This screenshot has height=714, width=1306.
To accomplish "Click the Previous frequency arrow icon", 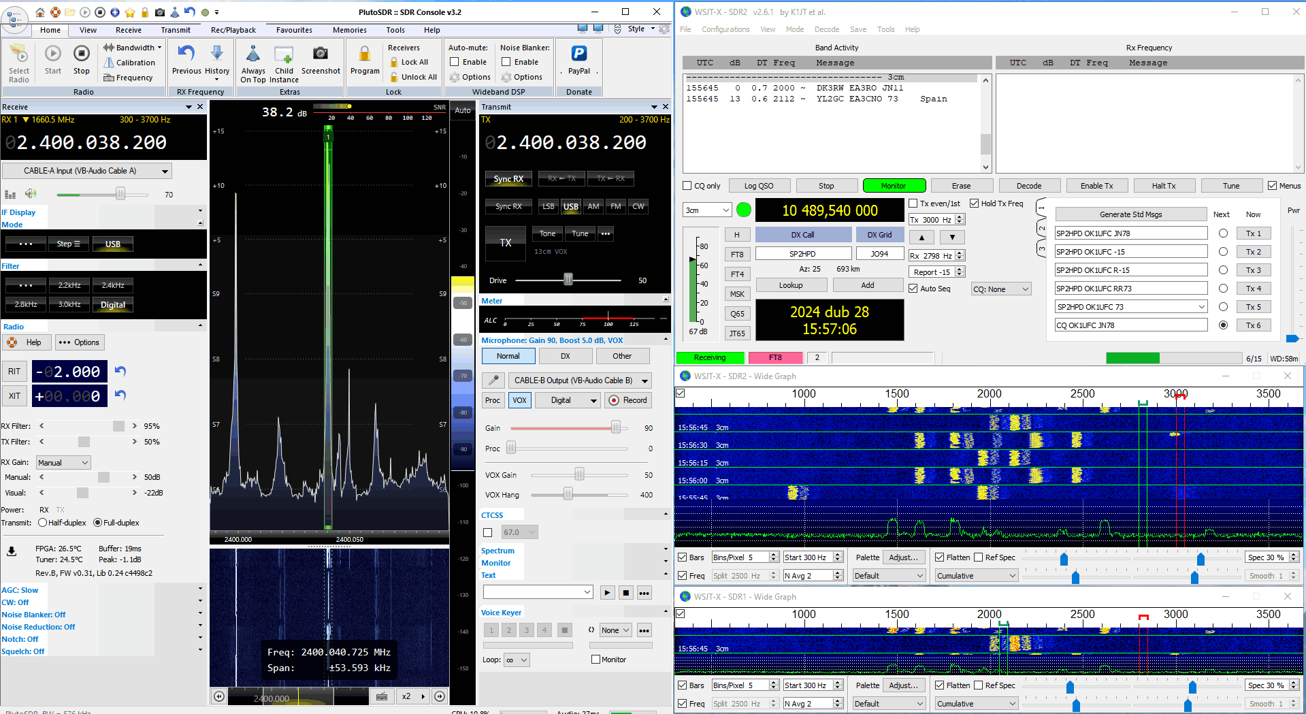I will 186,54.
